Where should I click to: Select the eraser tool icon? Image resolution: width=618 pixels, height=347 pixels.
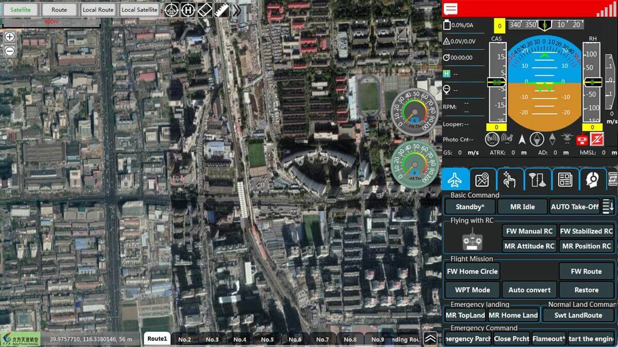(x=205, y=9)
